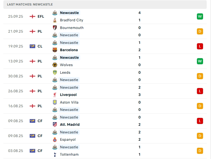Open the Tottenham team link
The width and height of the screenshot is (211, 159).
pyautogui.click(x=69, y=154)
